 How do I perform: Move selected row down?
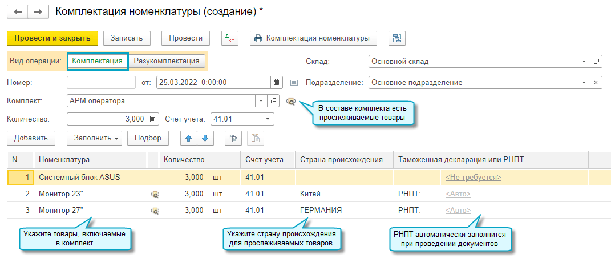[205, 138]
